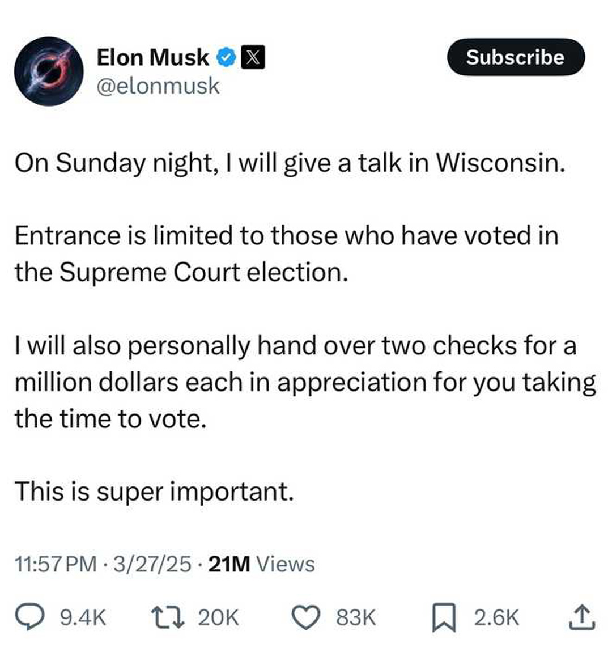
Task: Click the Elon Musk display name
Action: point(152,56)
